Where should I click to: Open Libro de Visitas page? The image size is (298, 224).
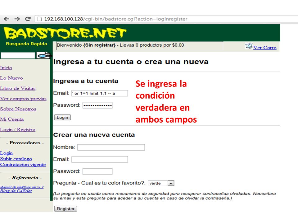point(18,88)
